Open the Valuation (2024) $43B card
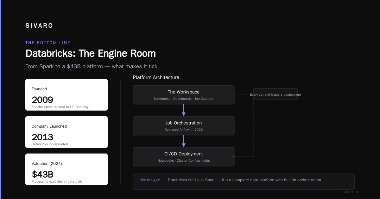 click(66, 169)
